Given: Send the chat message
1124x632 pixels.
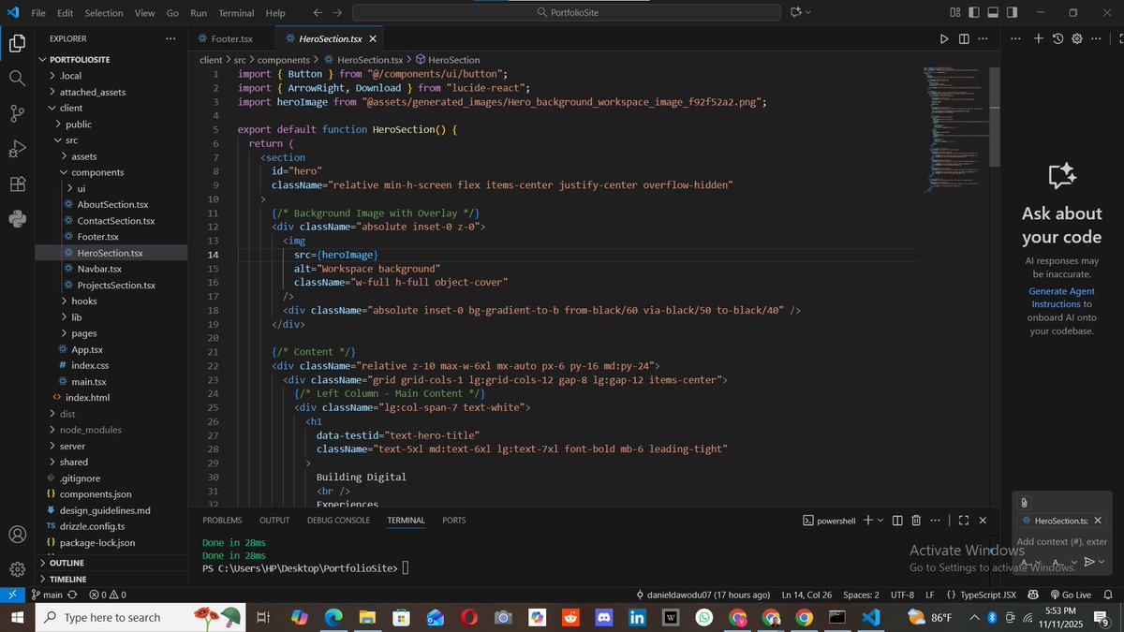Looking at the screenshot, I should 1088,562.
